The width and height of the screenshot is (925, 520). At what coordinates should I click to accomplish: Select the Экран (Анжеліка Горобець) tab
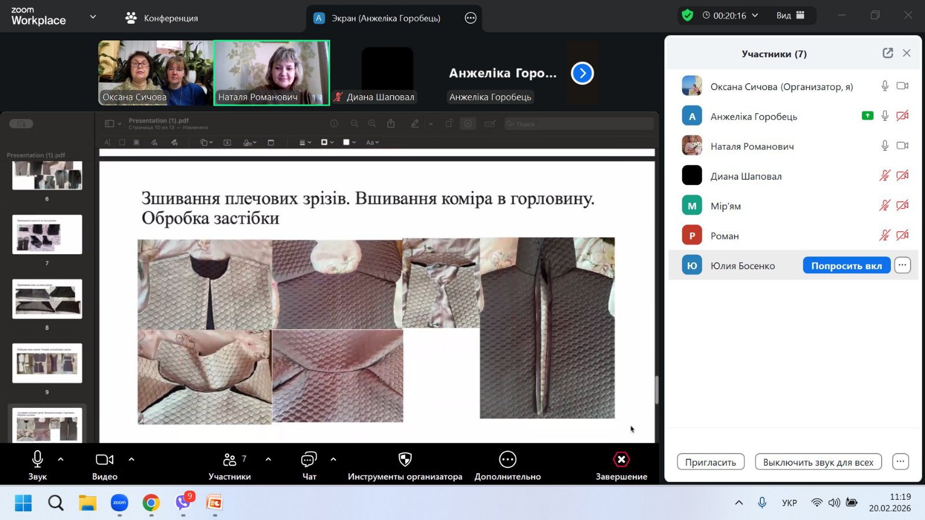pos(384,18)
